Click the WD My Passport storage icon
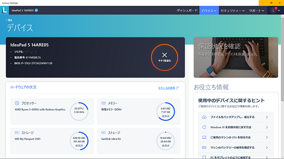Image resolution: width=284 pixels, height=159 pixels. tap(17, 132)
